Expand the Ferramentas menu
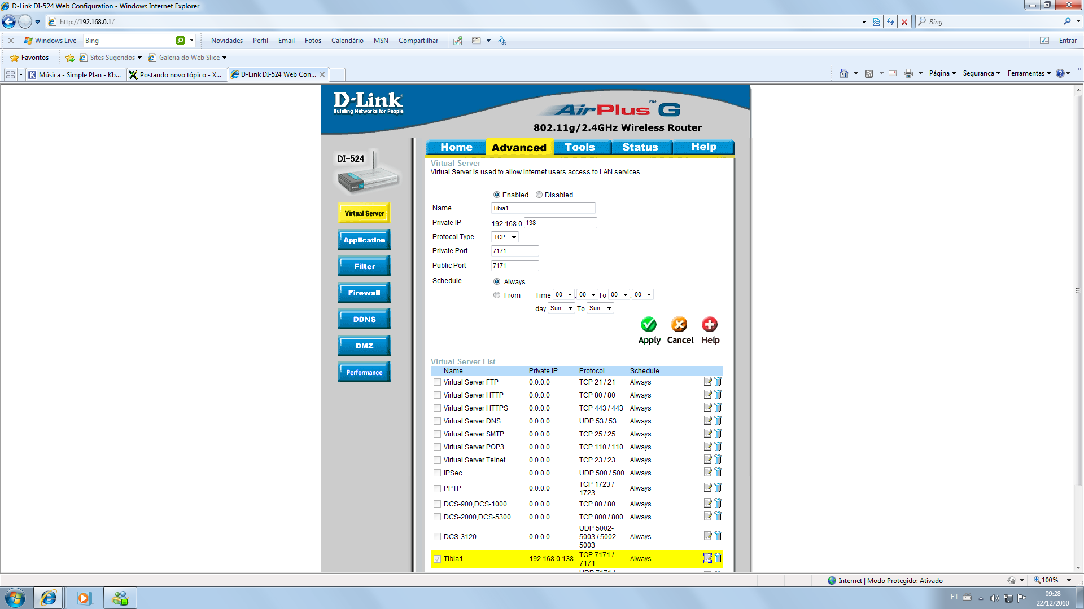The image size is (1084, 609). click(x=1029, y=73)
